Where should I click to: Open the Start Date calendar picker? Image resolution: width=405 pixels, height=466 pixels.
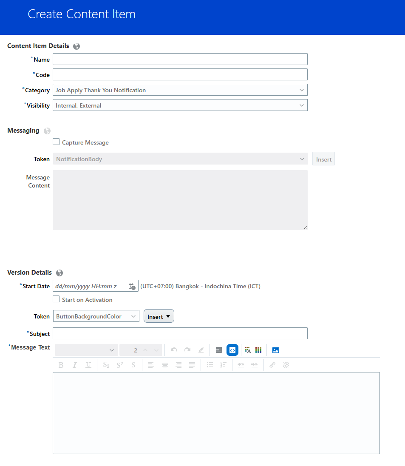tap(132, 286)
